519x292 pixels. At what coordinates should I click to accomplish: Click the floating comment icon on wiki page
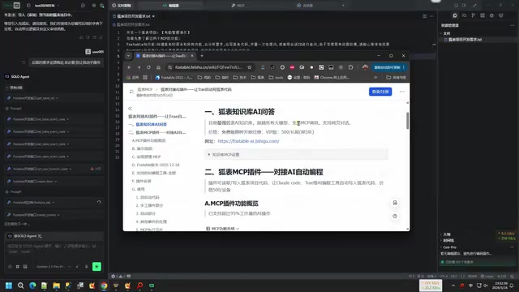(395, 203)
